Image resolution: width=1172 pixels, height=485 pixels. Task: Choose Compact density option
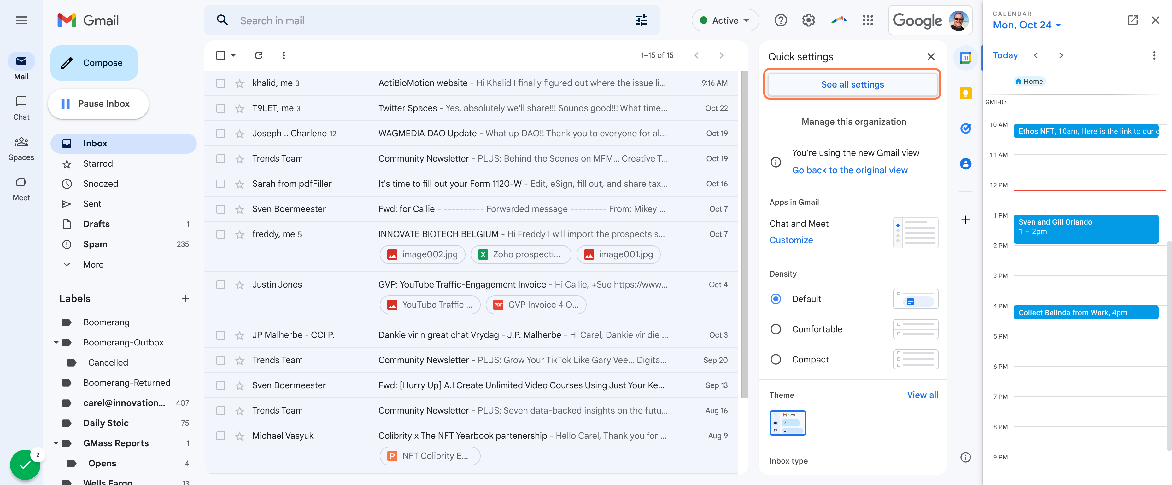tap(776, 360)
